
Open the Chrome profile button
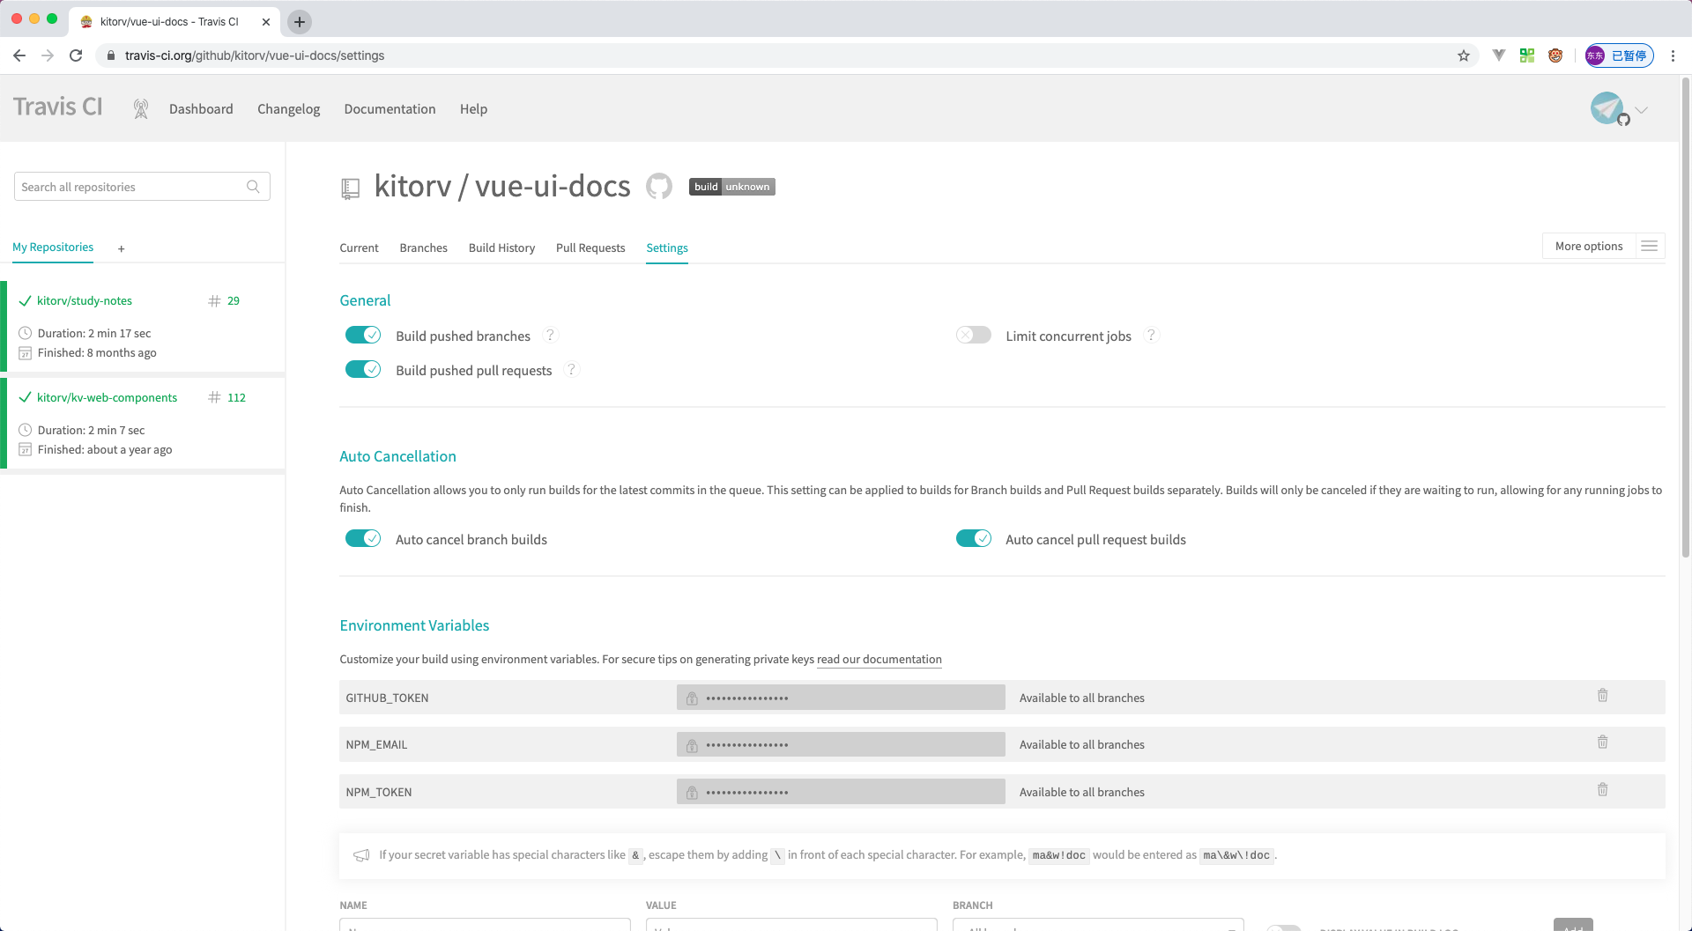(1619, 55)
